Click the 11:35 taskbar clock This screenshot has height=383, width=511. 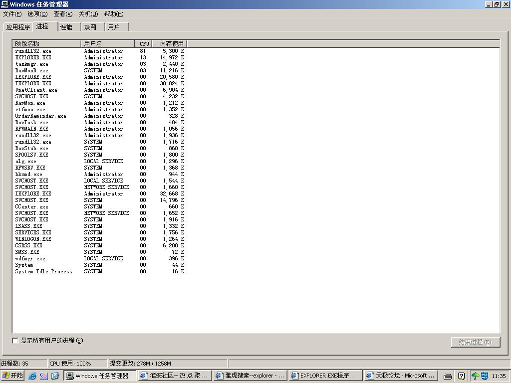[499, 376]
